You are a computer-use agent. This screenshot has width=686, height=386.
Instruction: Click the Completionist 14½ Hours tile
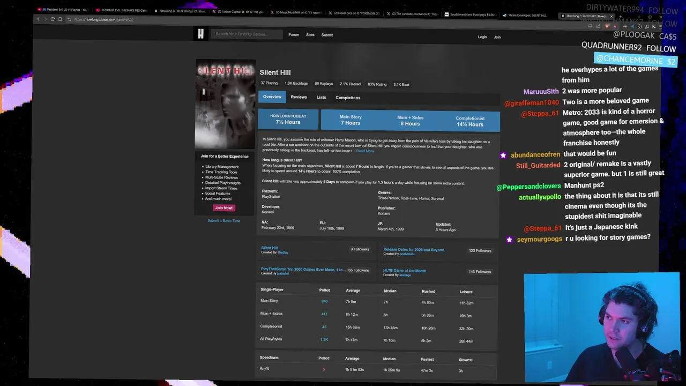click(470, 121)
